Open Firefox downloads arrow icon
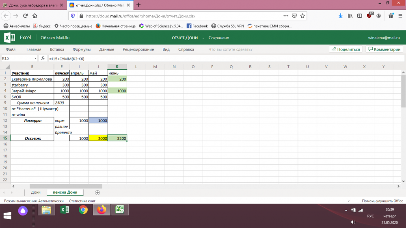 (x=340, y=16)
